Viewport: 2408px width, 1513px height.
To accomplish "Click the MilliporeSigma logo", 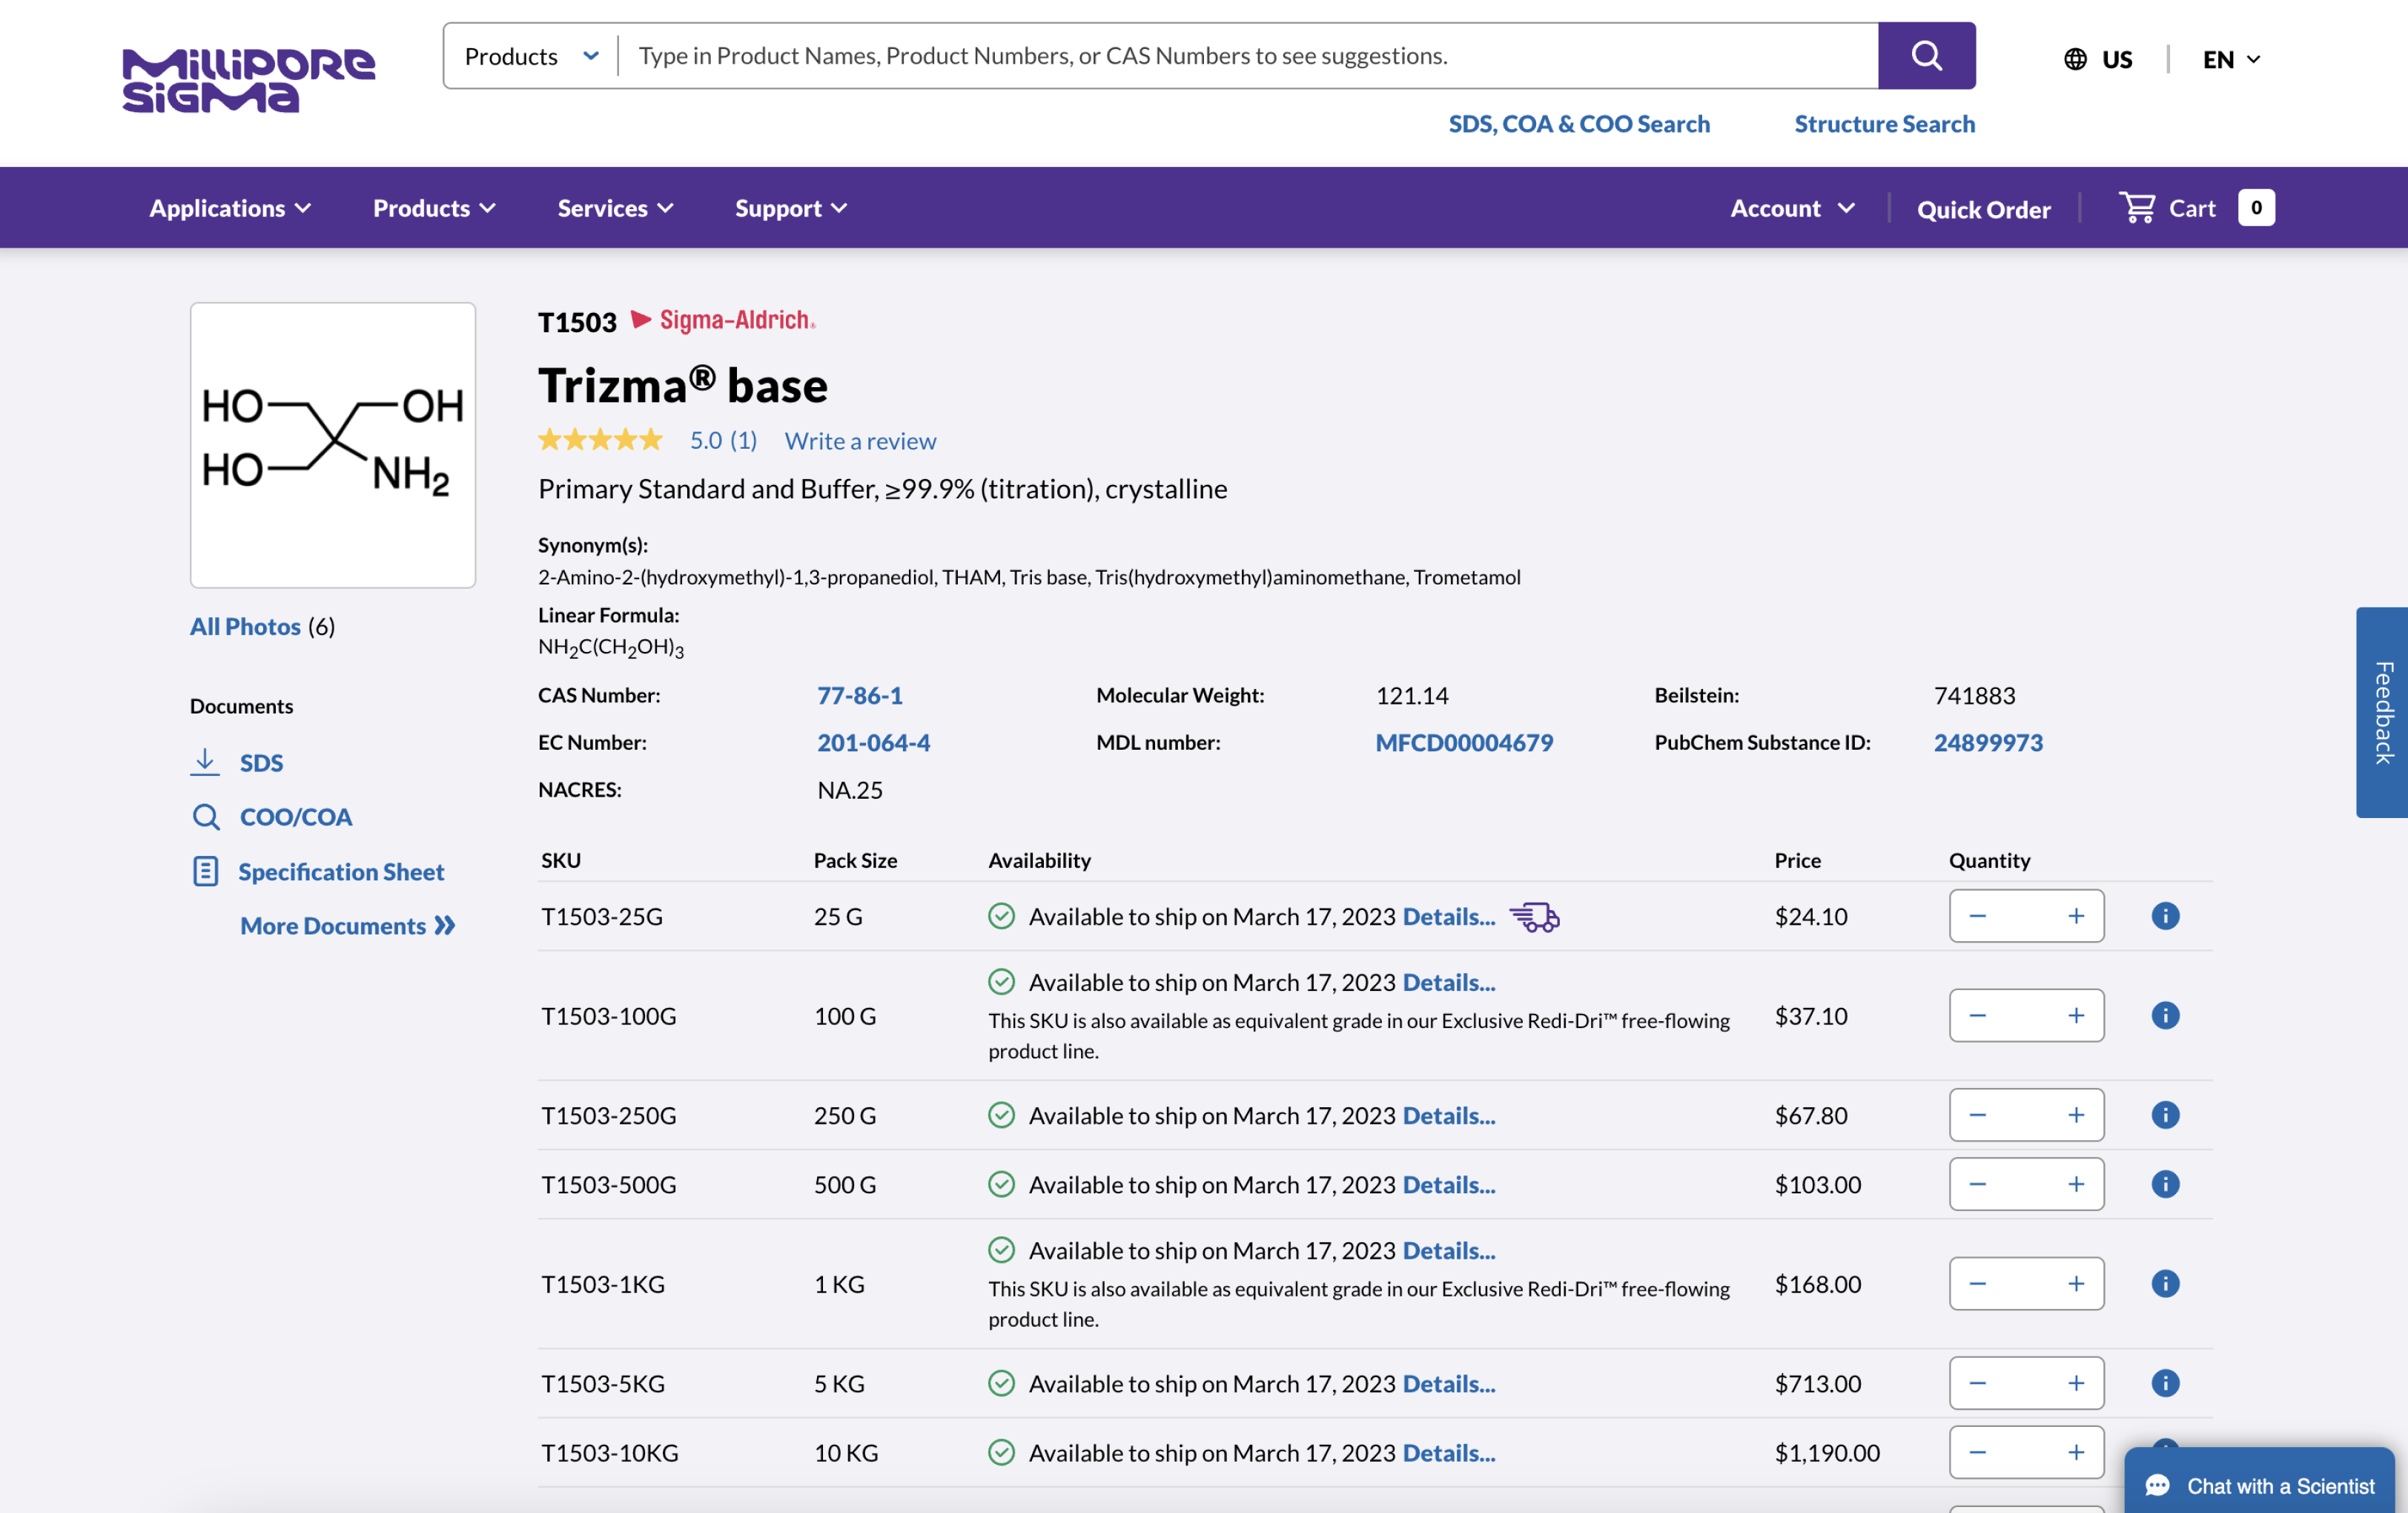I will pos(248,79).
